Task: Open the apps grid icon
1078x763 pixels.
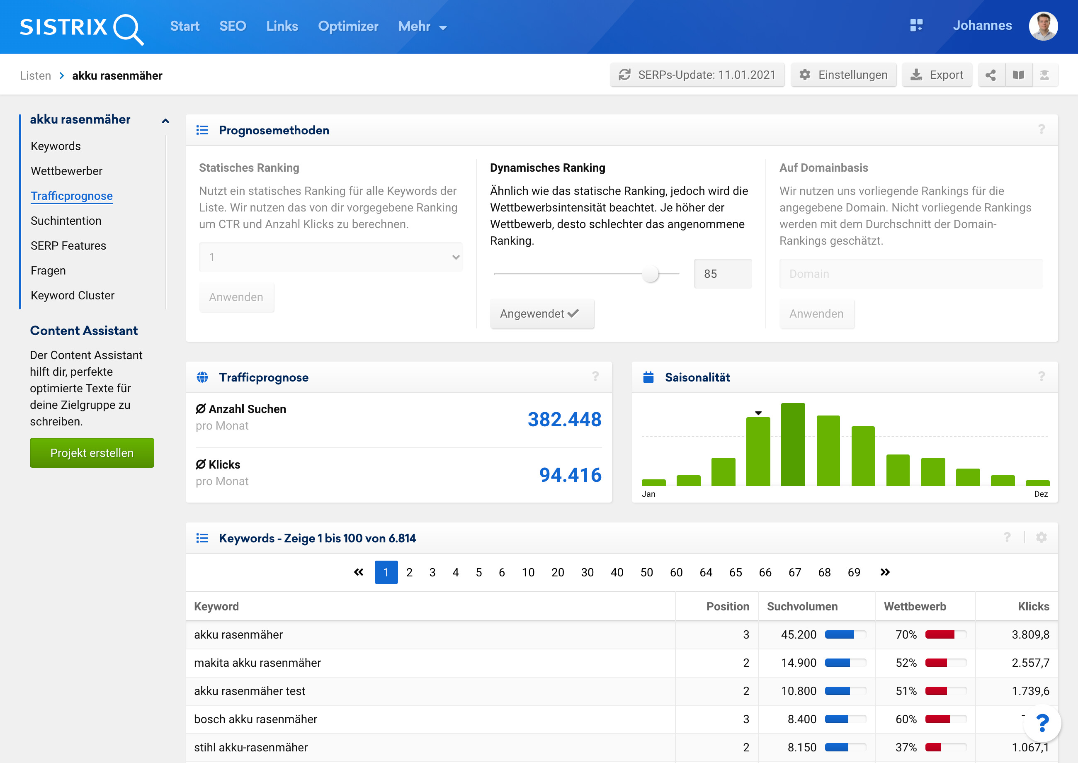Action: click(x=916, y=25)
